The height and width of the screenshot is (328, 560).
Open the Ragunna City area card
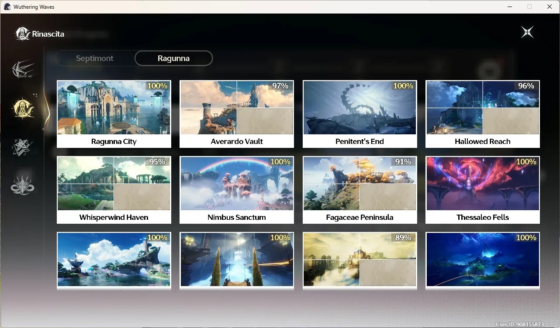pos(114,114)
